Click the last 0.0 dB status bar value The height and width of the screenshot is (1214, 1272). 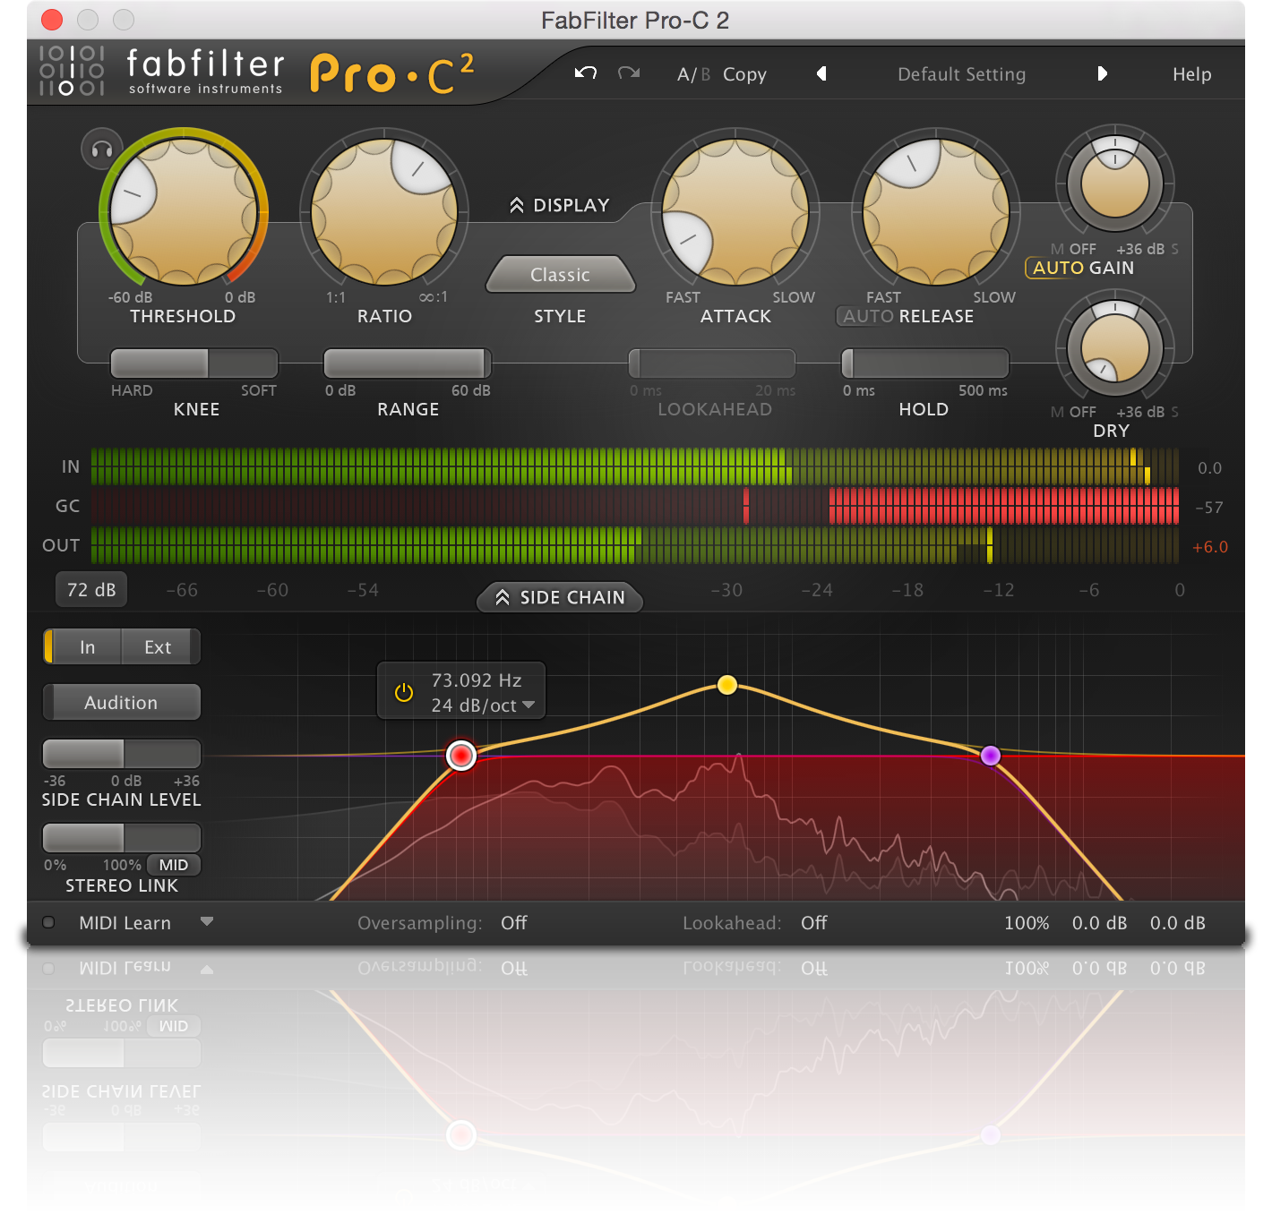(x=1177, y=923)
